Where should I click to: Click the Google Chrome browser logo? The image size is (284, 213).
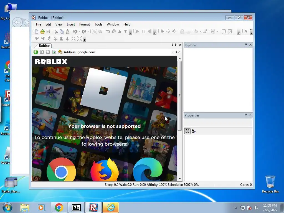61,169
